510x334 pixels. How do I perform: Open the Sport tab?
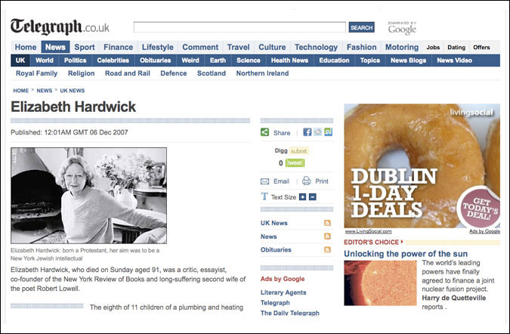[85, 47]
